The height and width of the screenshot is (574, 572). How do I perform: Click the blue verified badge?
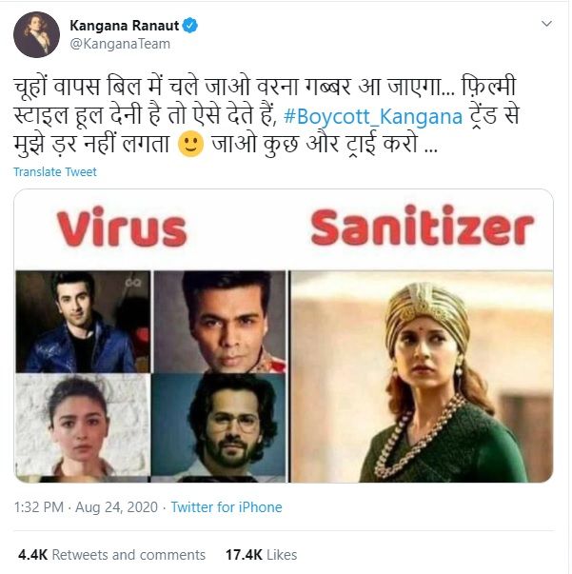pyautogui.click(x=190, y=26)
